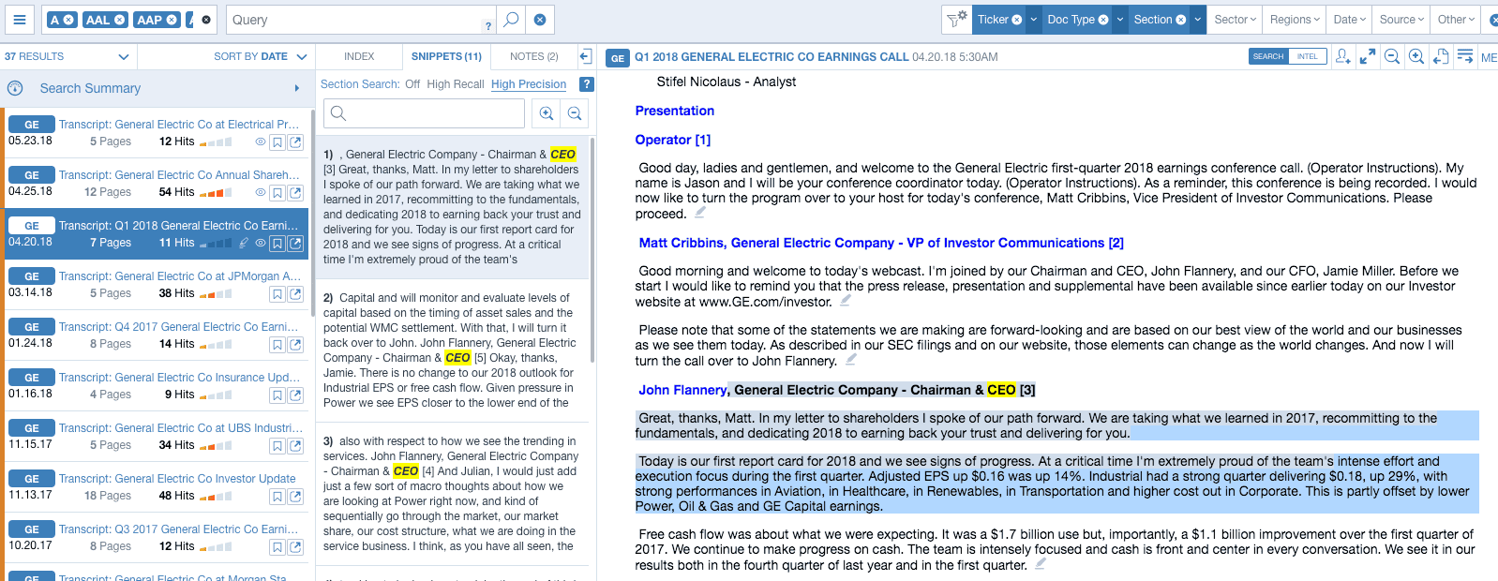The height and width of the screenshot is (581, 1498).
Task: Open the Q4 2017 GE Earnings transcript
Action: click(178, 327)
